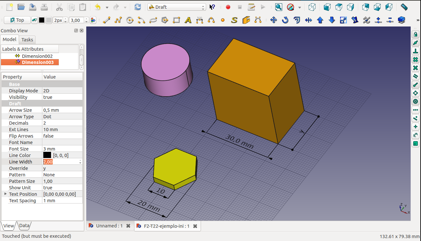The image size is (421, 241).
Task: Click the Top working plane button
Action: point(17,20)
